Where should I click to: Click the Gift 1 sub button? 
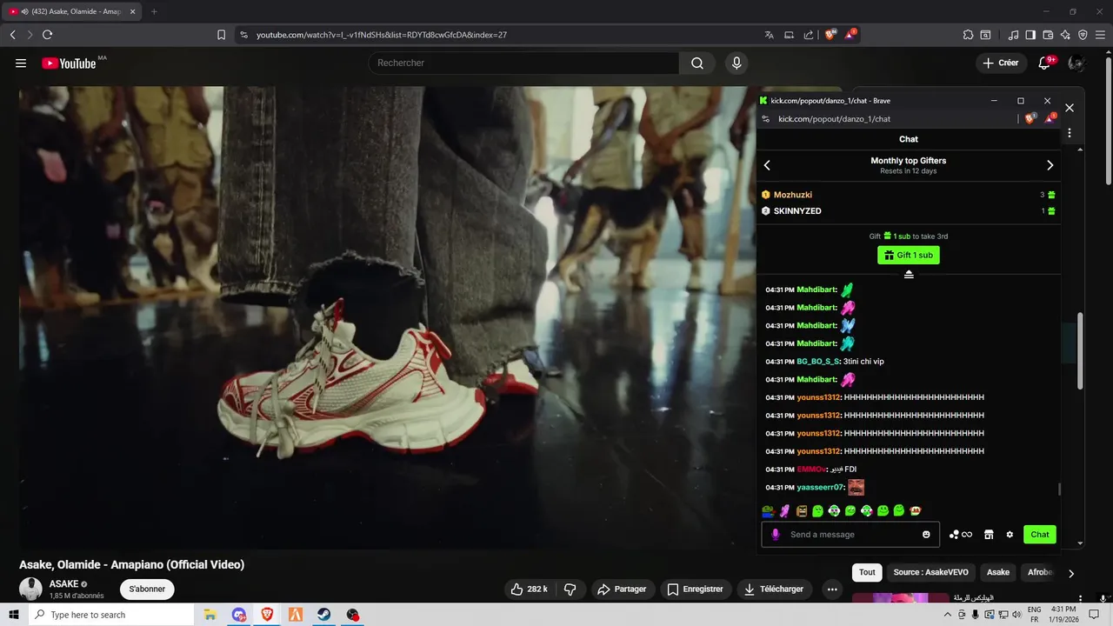point(909,255)
